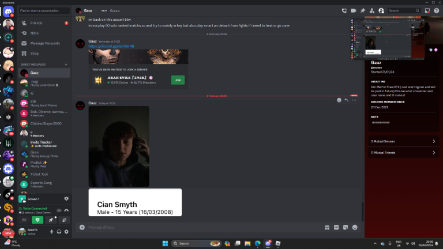Open the Friends tab
This screenshot has height=249, width=443.
coord(36,23)
